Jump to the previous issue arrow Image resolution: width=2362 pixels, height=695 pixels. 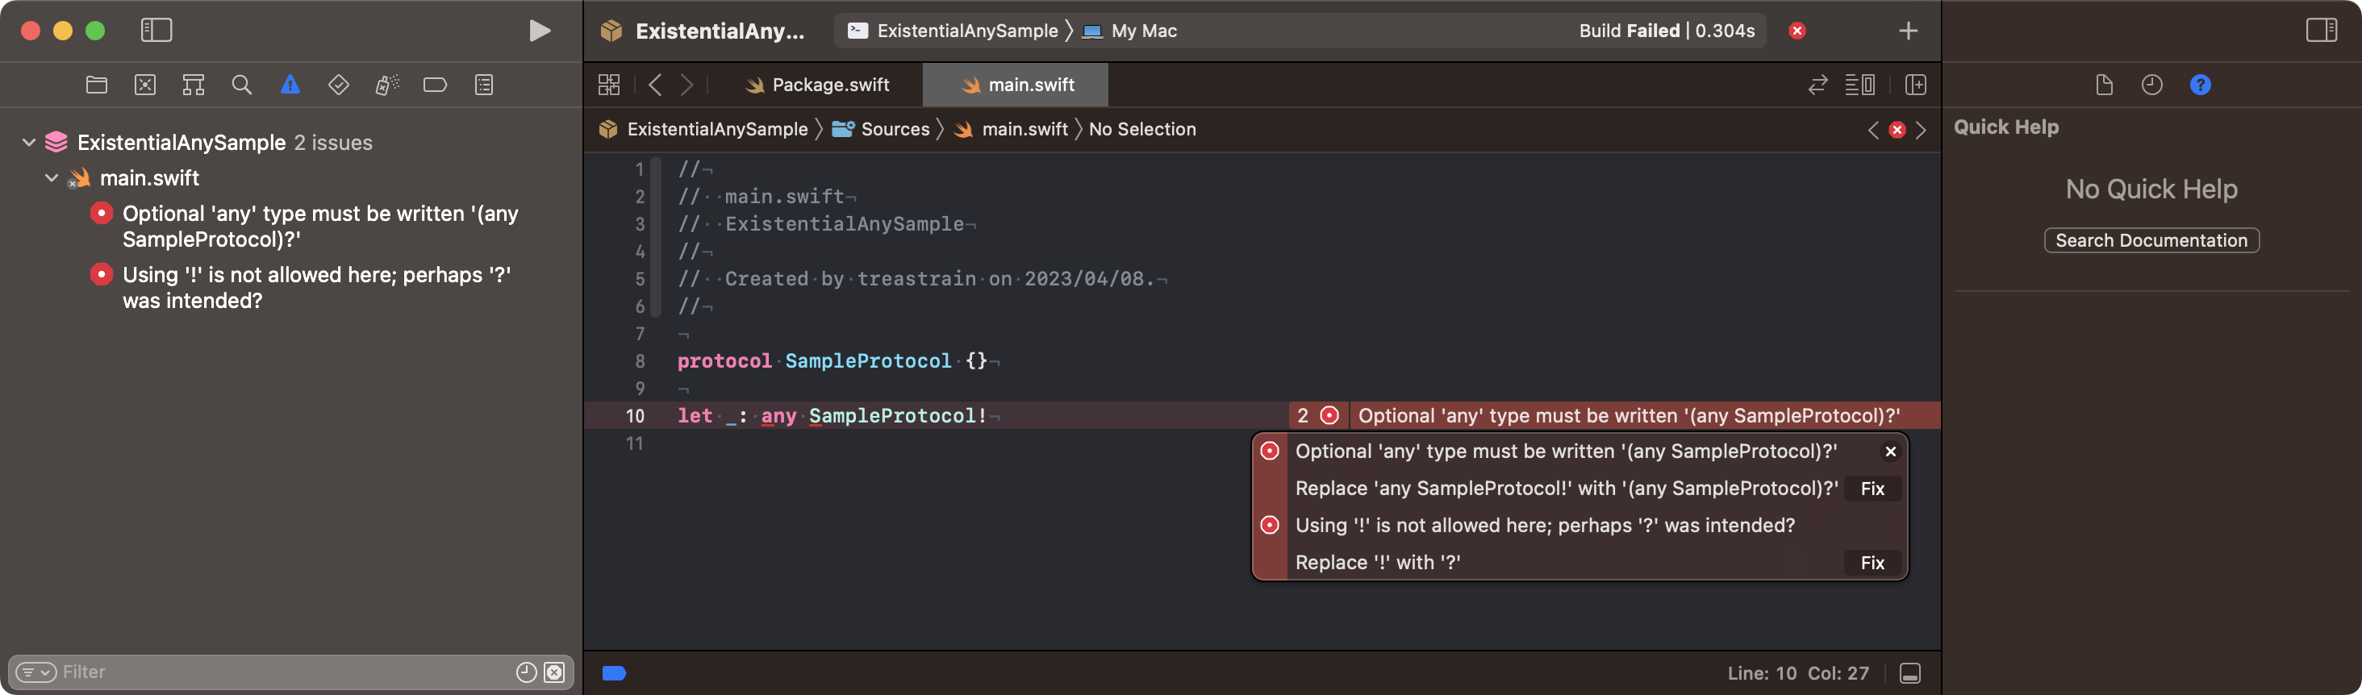coord(1873,130)
